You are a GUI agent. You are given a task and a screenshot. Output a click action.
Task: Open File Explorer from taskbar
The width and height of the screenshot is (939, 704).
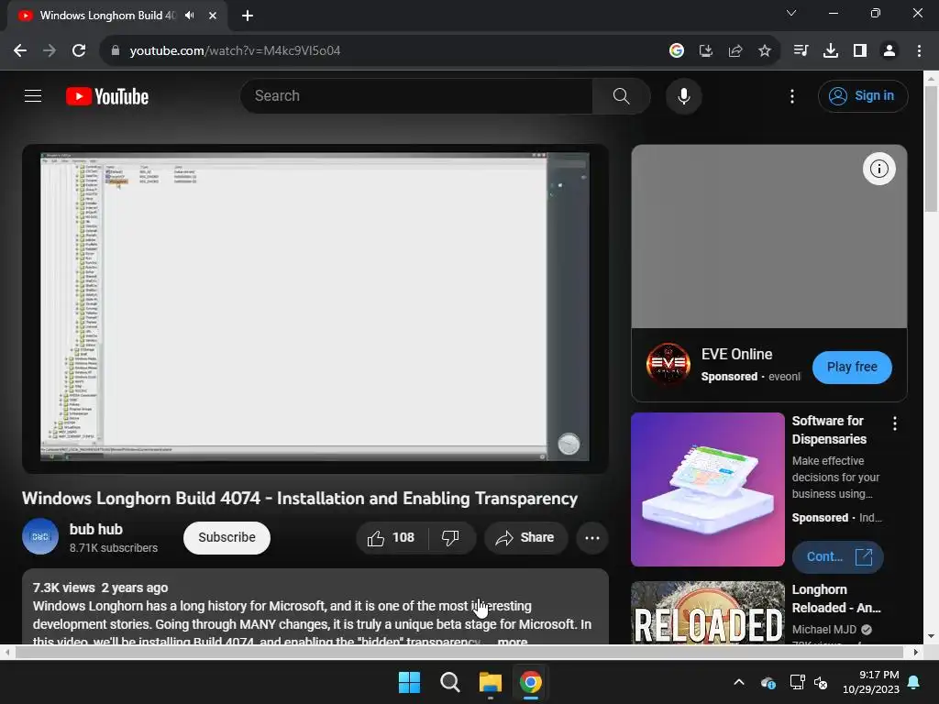[x=490, y=682]
